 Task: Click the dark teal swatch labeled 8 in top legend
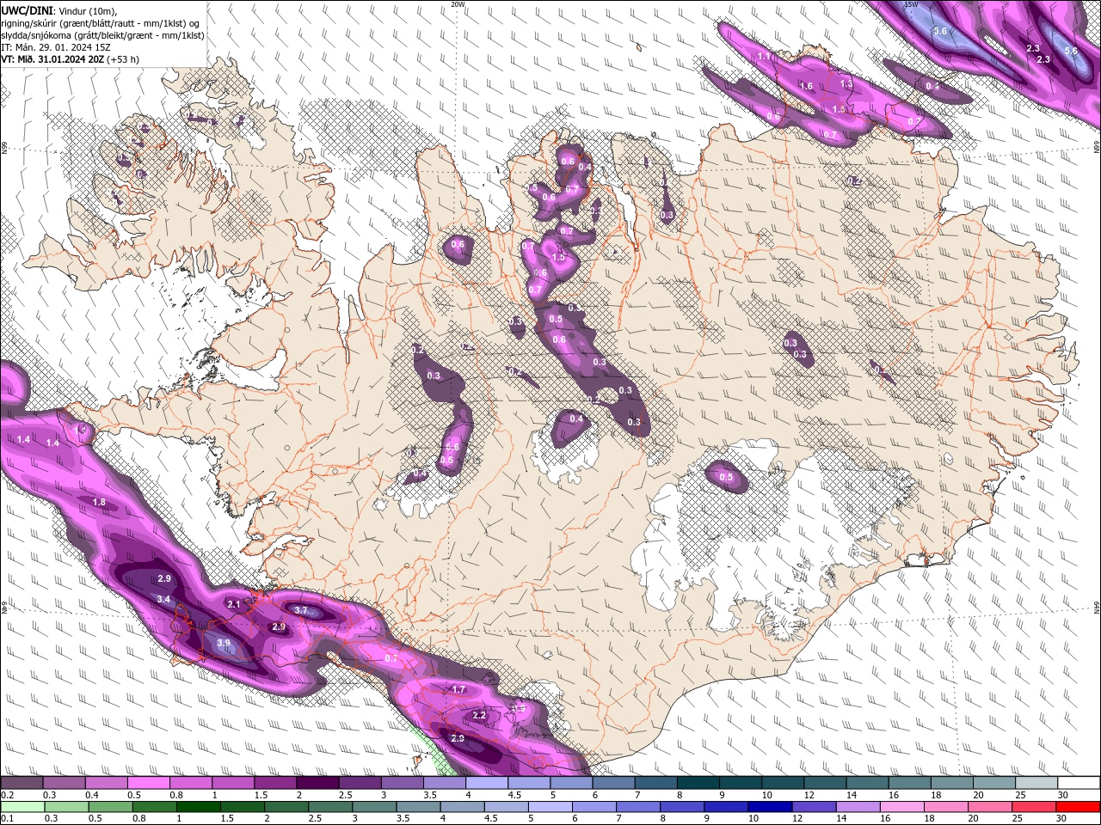(698, 783)
